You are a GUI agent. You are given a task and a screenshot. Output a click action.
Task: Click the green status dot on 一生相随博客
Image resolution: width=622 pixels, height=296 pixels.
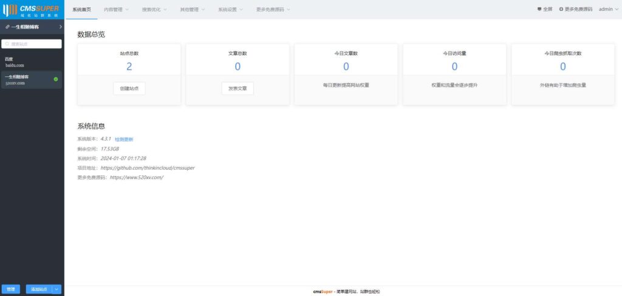point(56,79)
